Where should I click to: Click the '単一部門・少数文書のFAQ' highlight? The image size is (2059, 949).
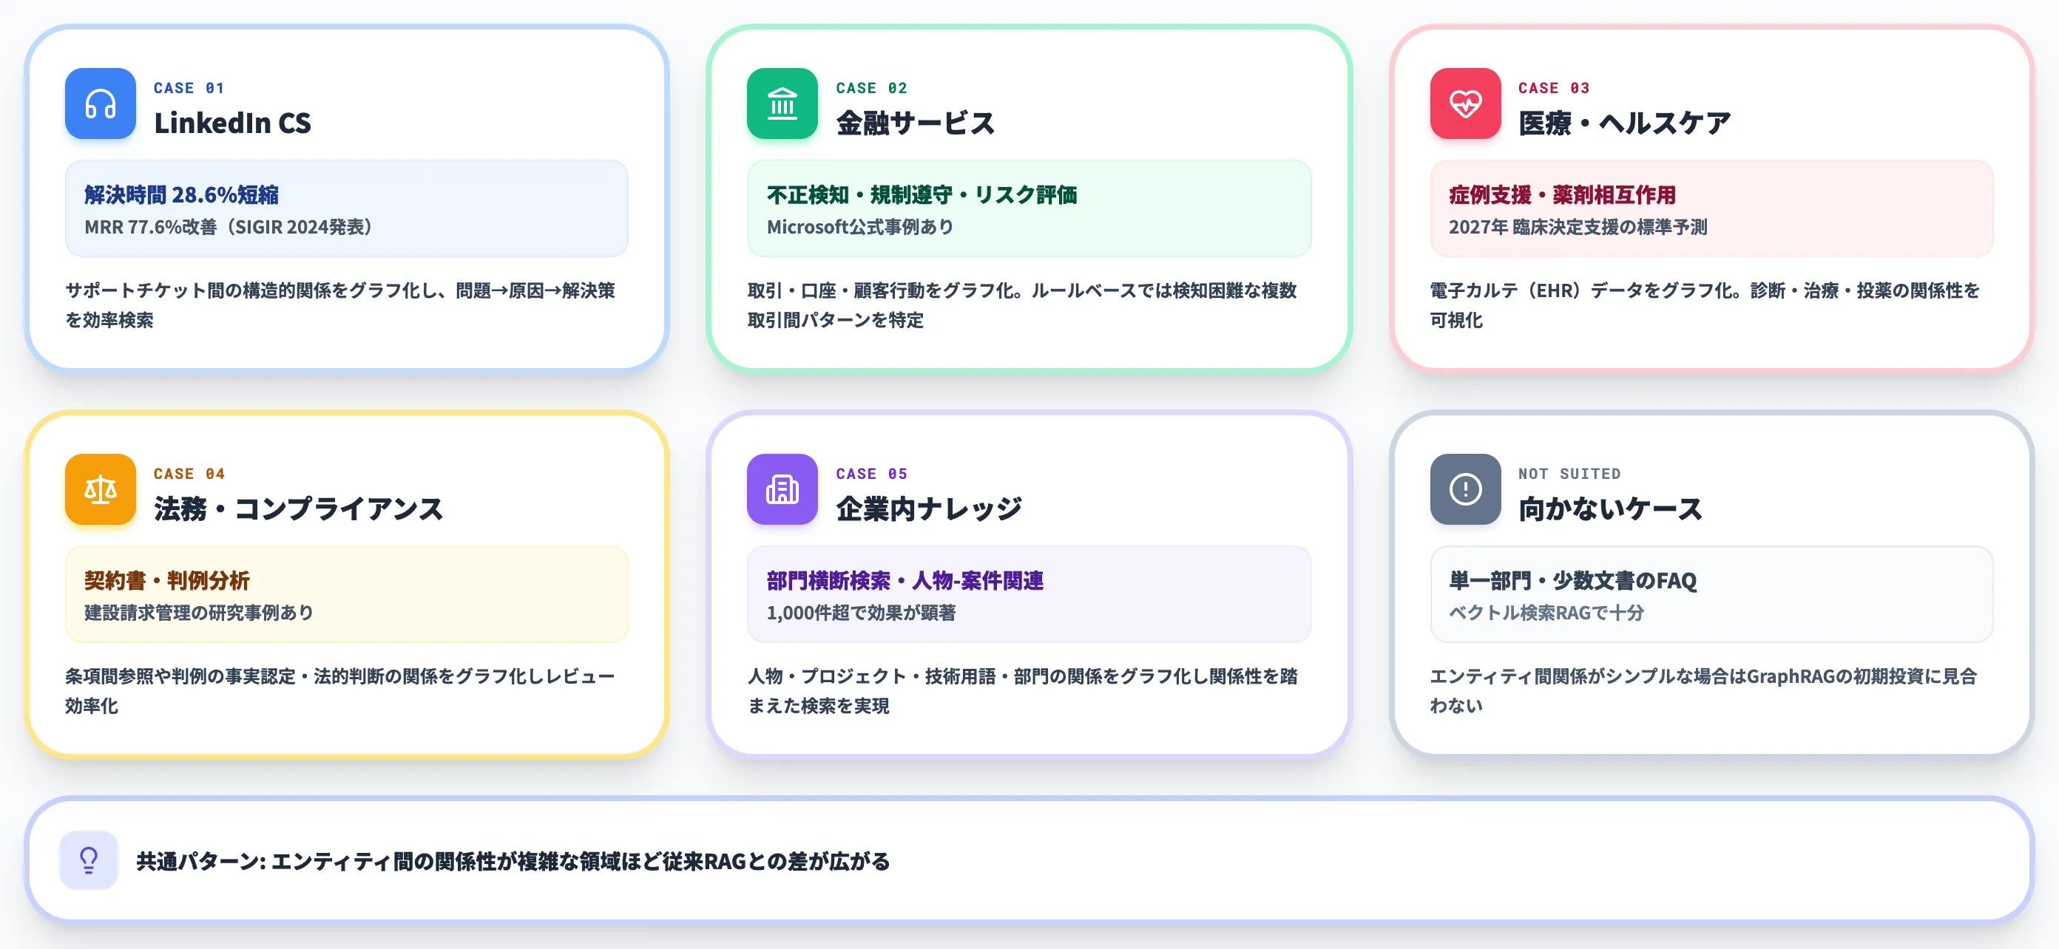pyautogui.click(x=1572, y=581)
